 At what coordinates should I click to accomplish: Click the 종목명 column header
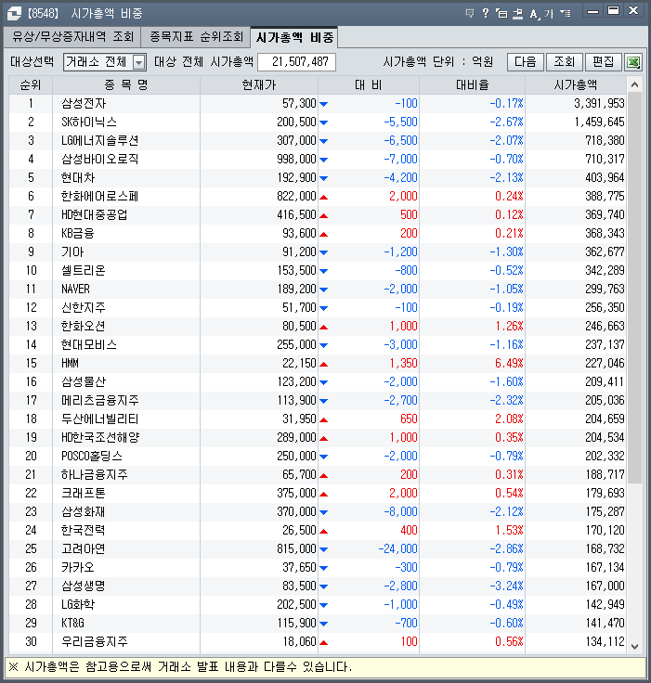(126, 85)
